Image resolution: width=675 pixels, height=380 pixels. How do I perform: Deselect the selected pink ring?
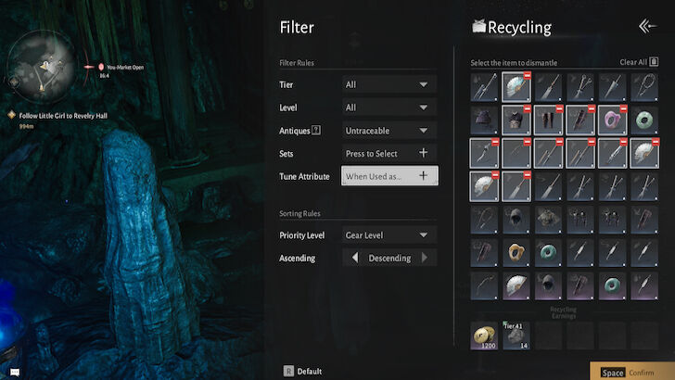[612, 120]
